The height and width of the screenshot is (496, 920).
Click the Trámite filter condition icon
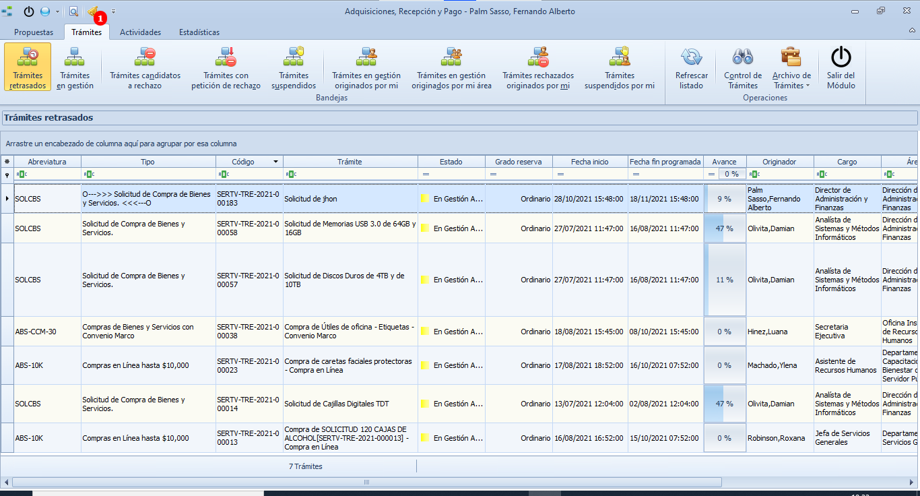pos(291,174)
